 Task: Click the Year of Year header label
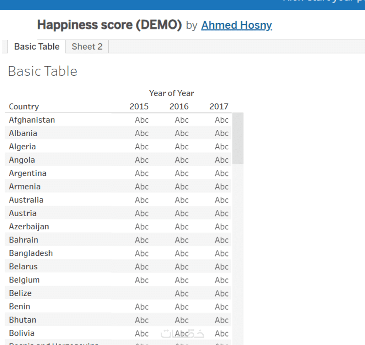[171, 93]
